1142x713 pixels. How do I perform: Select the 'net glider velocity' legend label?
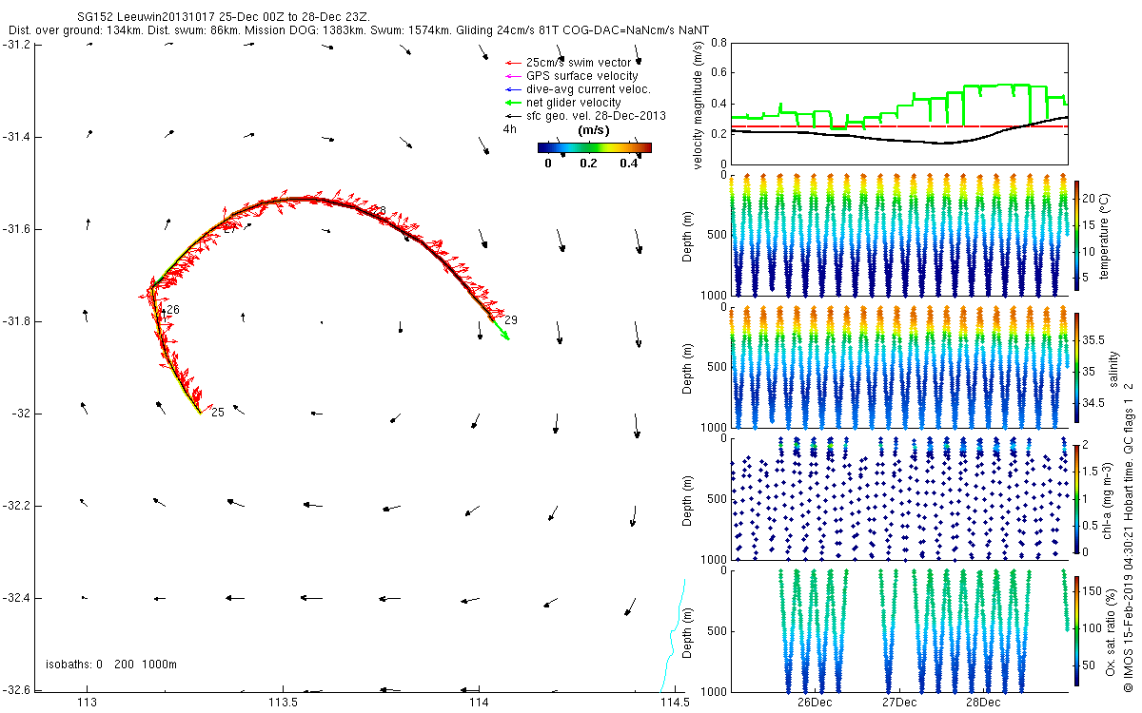pyautogui.click(x=573, y=102)
